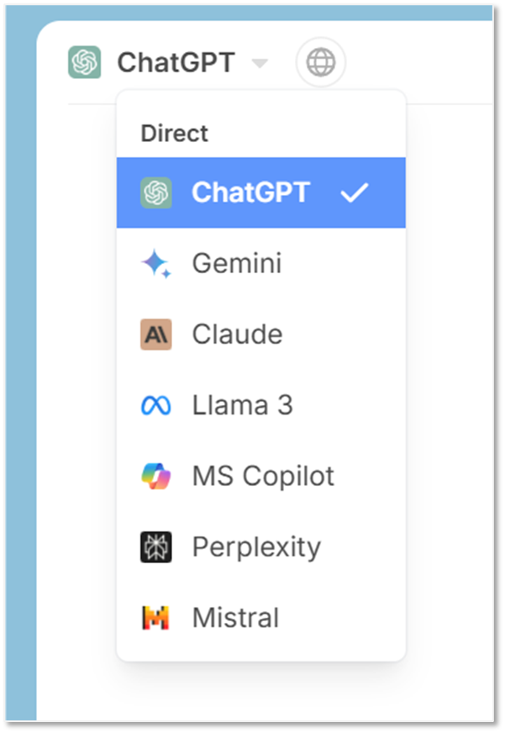505x733 pixels.
Task: Click the Direct section heading
Action: pos(174,133)
